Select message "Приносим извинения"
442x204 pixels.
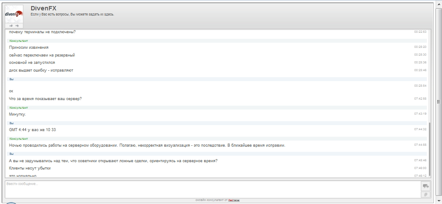coord(29,47)
